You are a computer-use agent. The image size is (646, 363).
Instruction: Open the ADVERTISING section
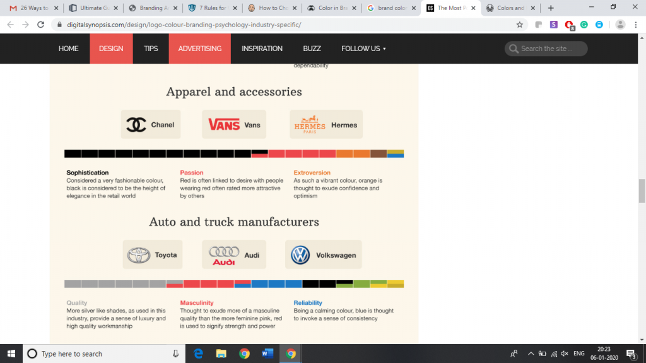click(200, 49)
